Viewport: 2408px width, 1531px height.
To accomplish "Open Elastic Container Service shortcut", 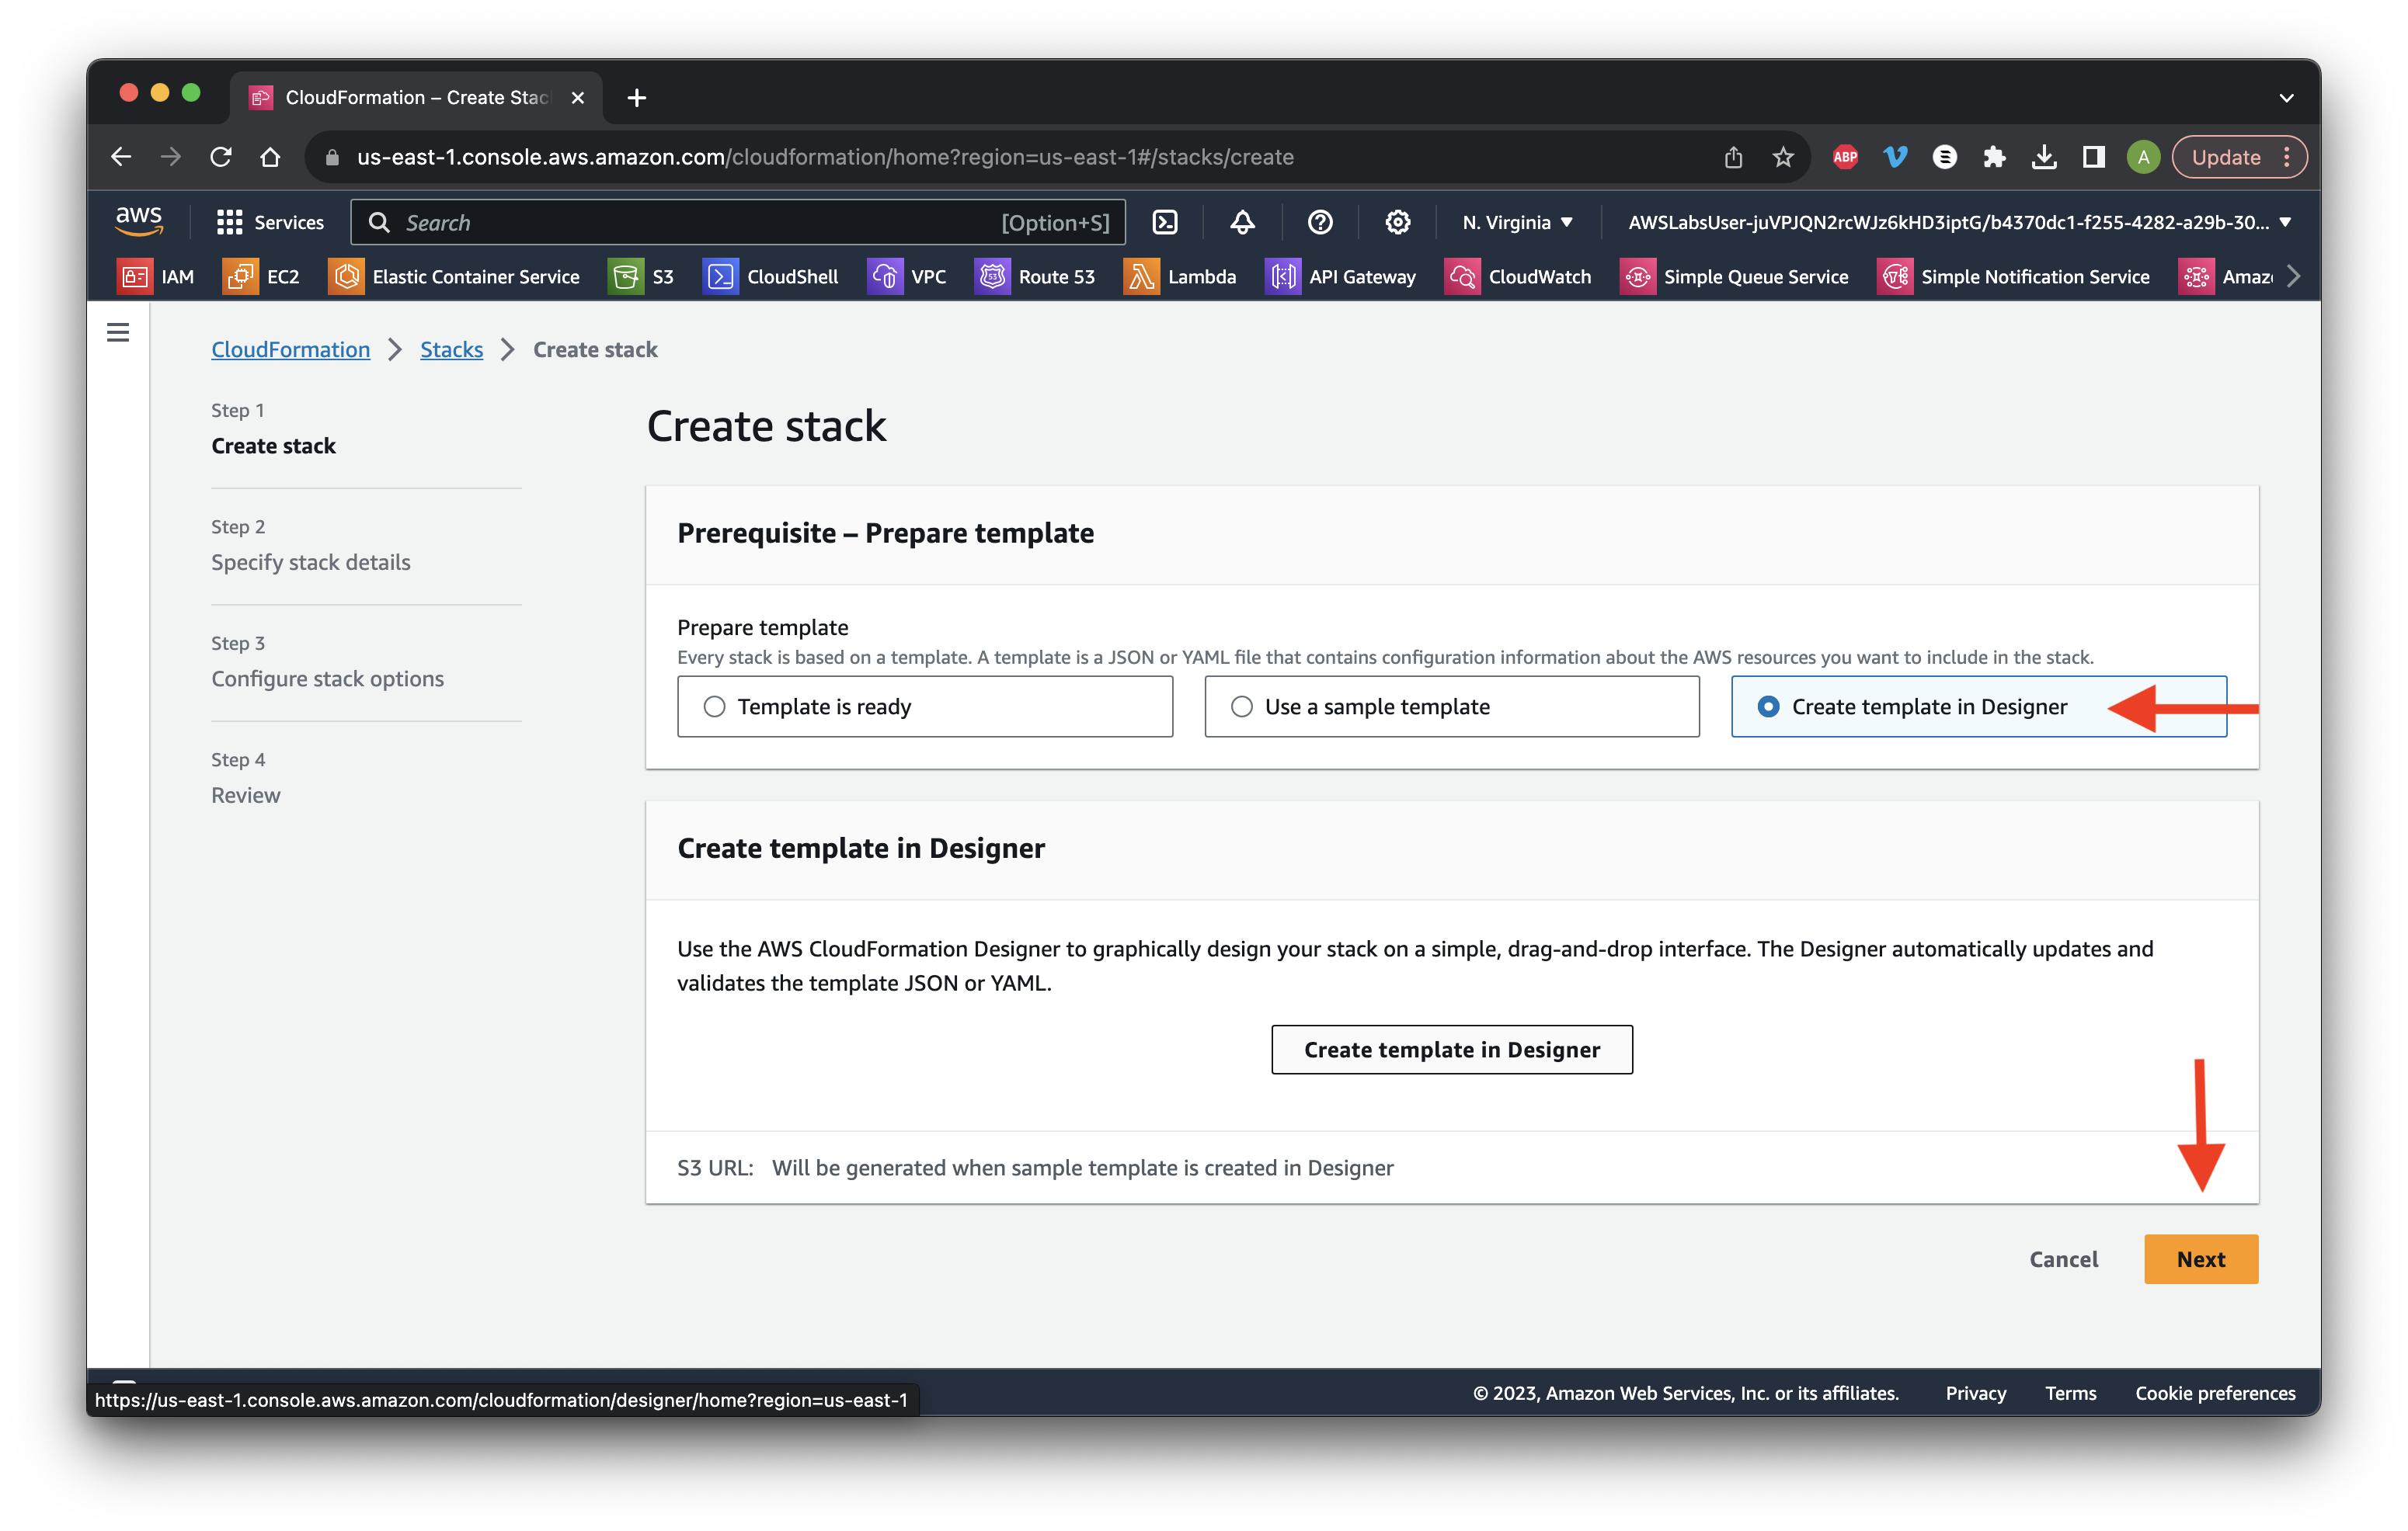I will 454,277.
